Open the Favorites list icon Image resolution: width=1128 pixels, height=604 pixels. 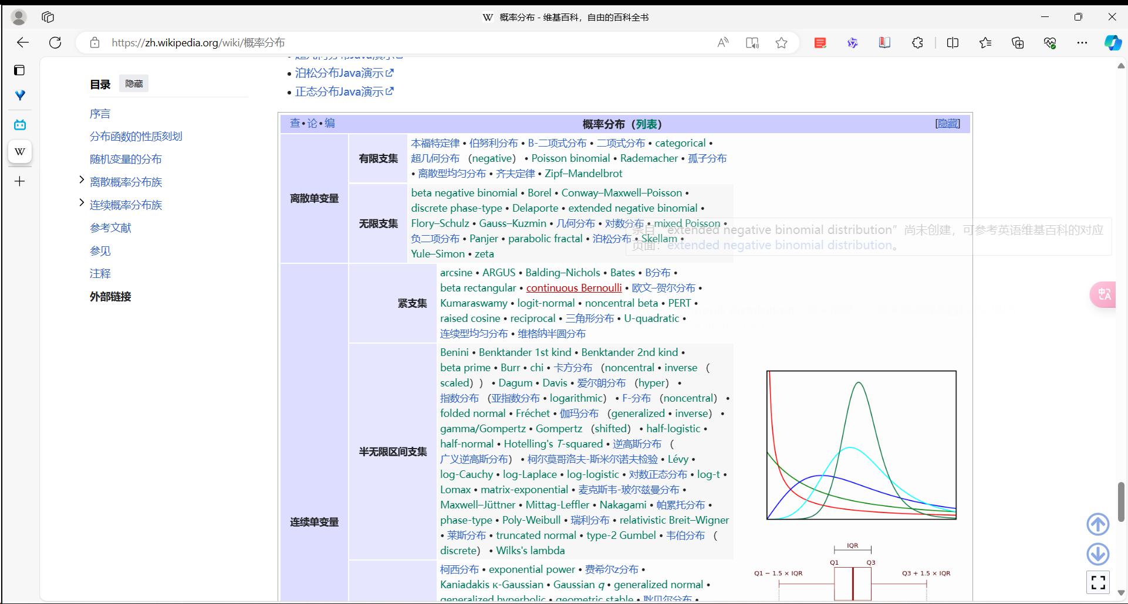point(985,42)
